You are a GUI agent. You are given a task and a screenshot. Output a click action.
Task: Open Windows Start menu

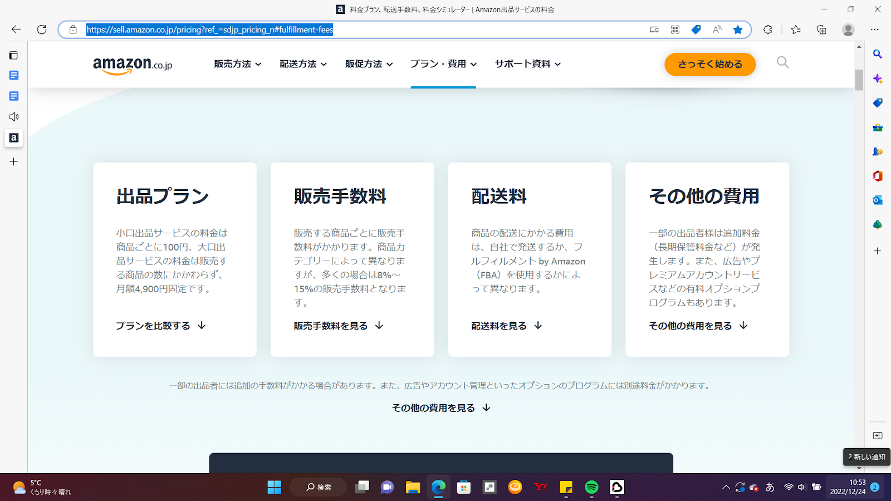pos(275,487)
